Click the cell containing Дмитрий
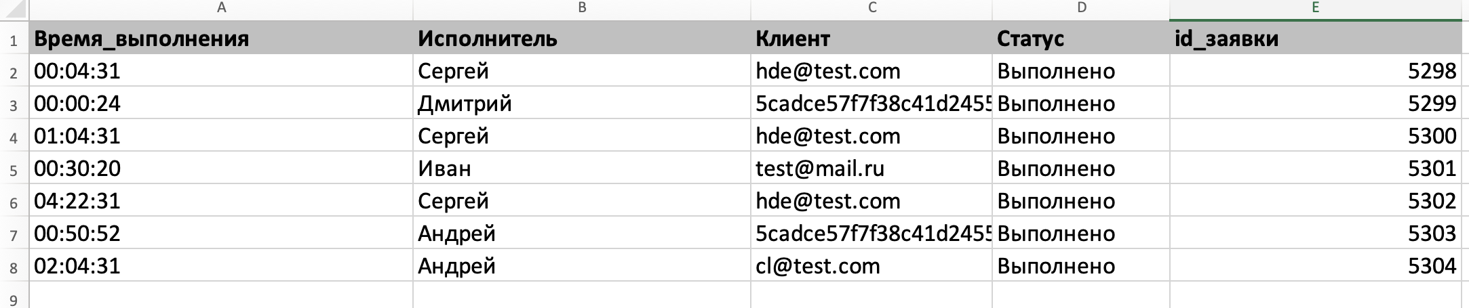The image size is (1469, 308). (581, 104)
